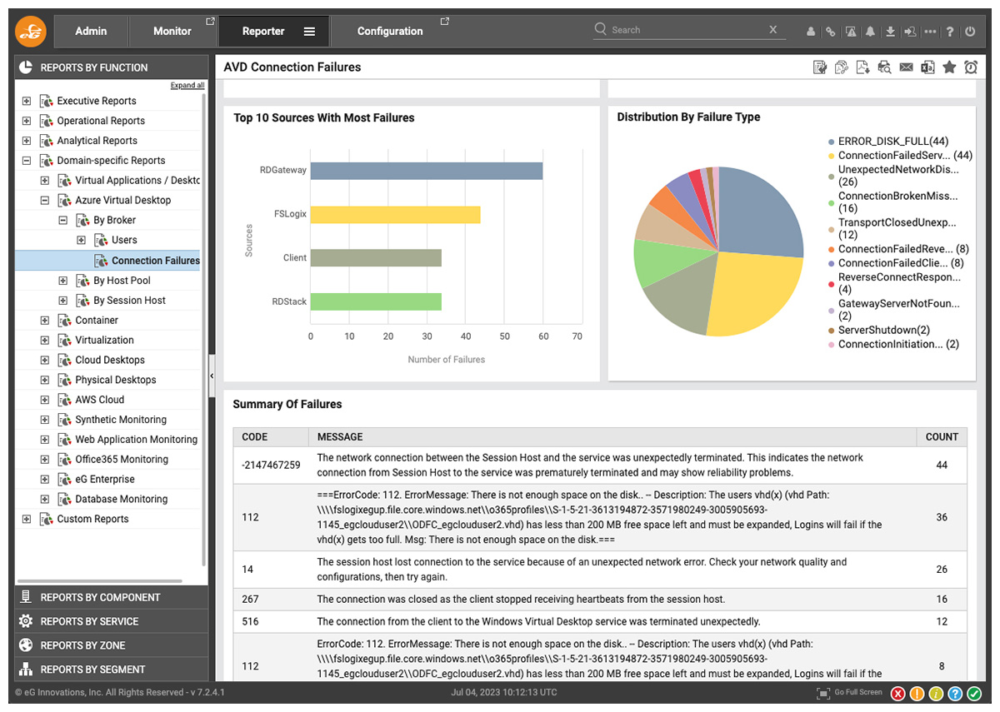Open the Reports By Service section
This screenshot has width=1000, height=712.
112,621
